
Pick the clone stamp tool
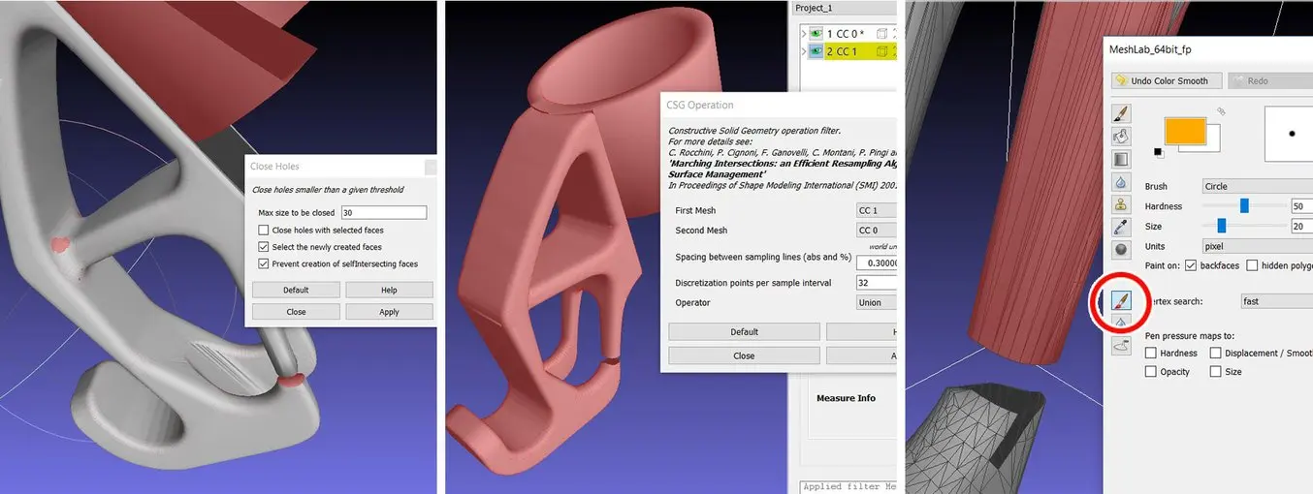[x=1121, y=204]
